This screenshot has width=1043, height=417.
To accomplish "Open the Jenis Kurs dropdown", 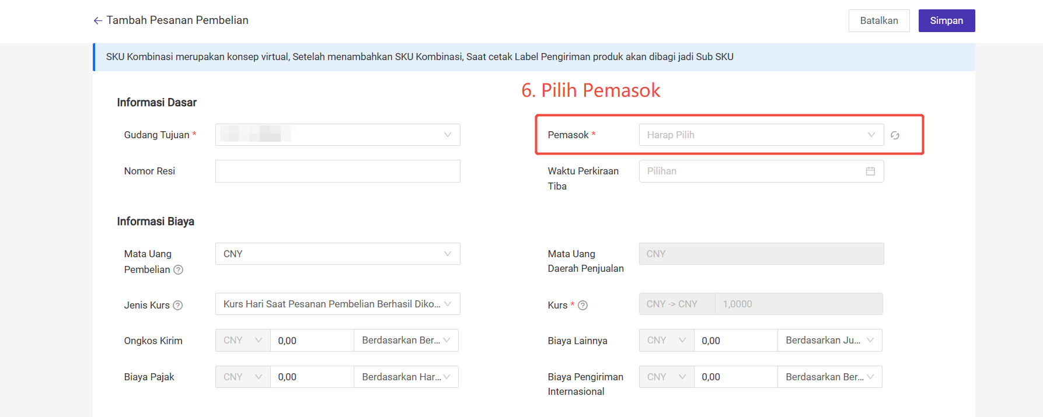I will [x=337, y=304].
